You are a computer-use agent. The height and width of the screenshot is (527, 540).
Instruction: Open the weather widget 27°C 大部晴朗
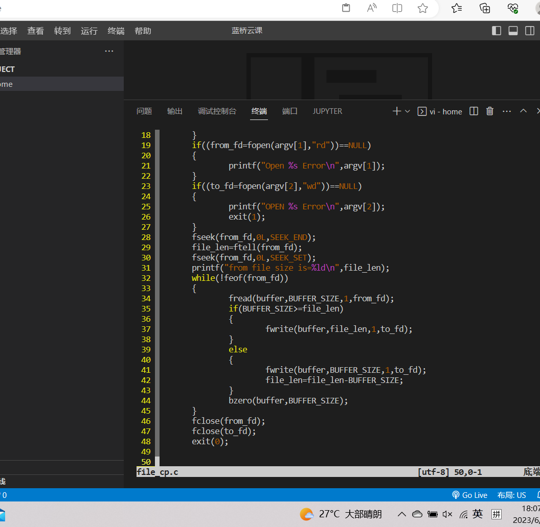(341, 514)
